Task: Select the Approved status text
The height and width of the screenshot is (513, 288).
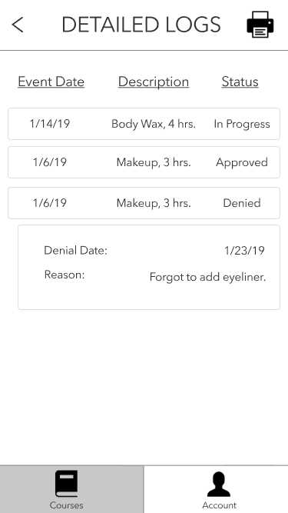Action: pos(242,162)
